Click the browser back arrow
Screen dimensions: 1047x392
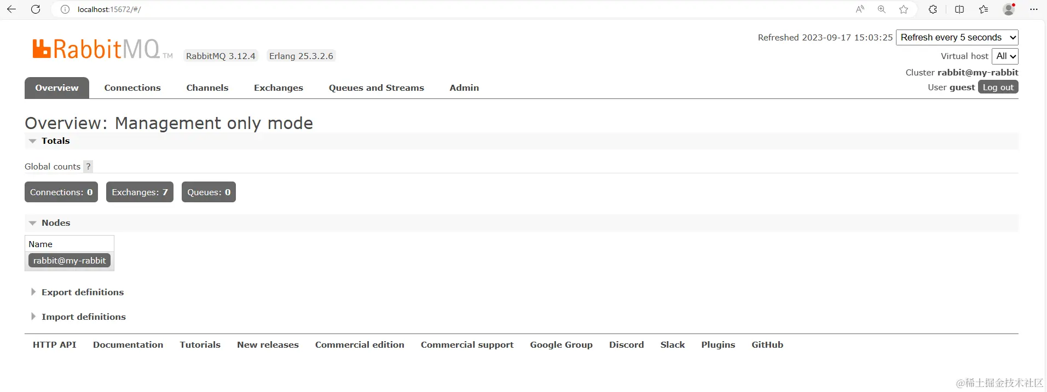pyautogui.click(x=11, y=9)
